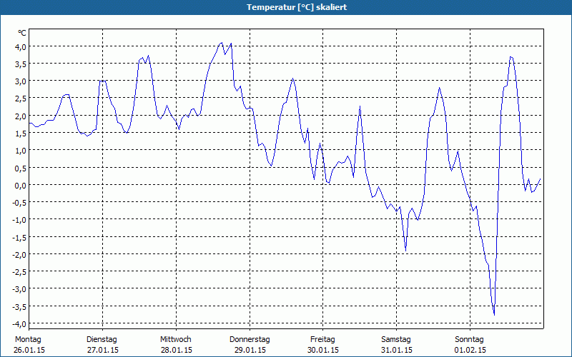
Task: Click the negative '-0,5' y-axis label
Action: point(19,203)
